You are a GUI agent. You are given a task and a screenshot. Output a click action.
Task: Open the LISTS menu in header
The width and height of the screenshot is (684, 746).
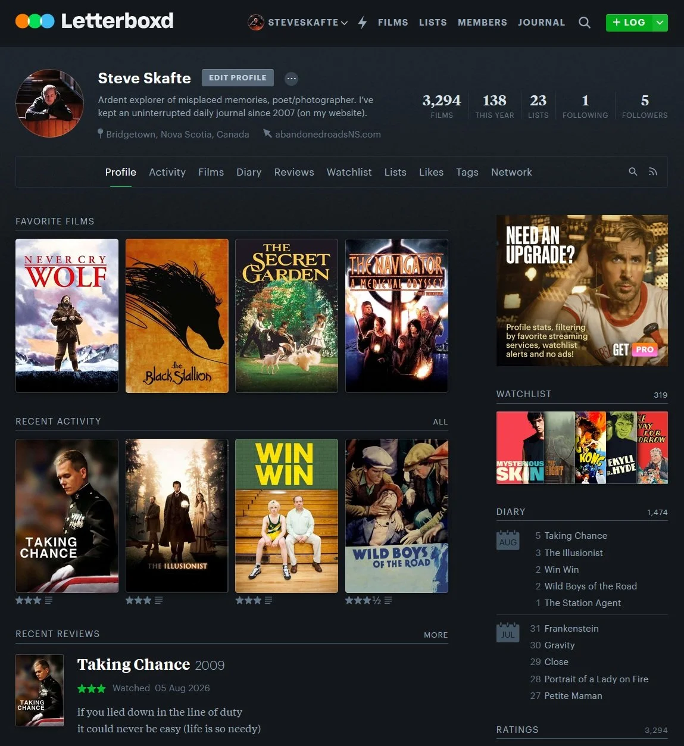pyautogui.click(x=433, y=23)
